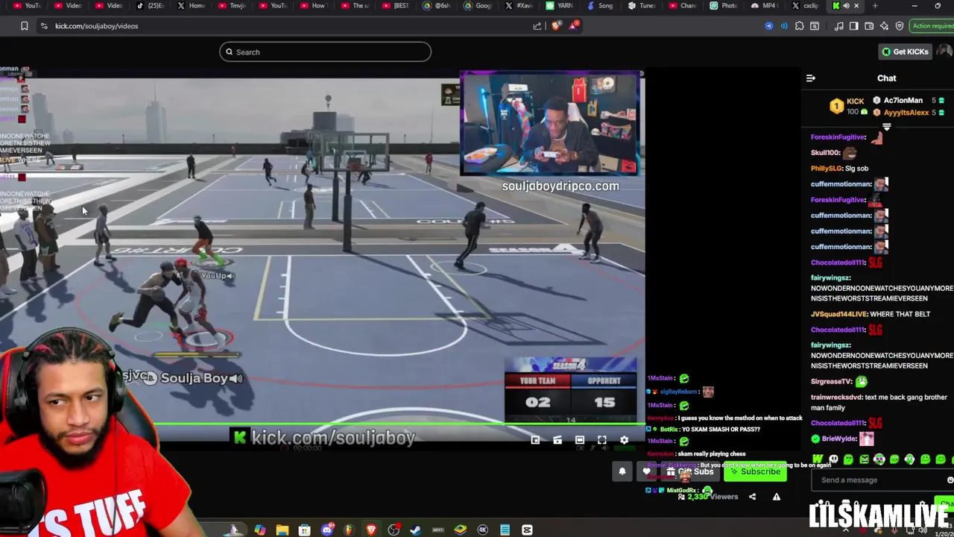Open Discord from the taskbar
This screenshot has height=537, width=954.
326,530
